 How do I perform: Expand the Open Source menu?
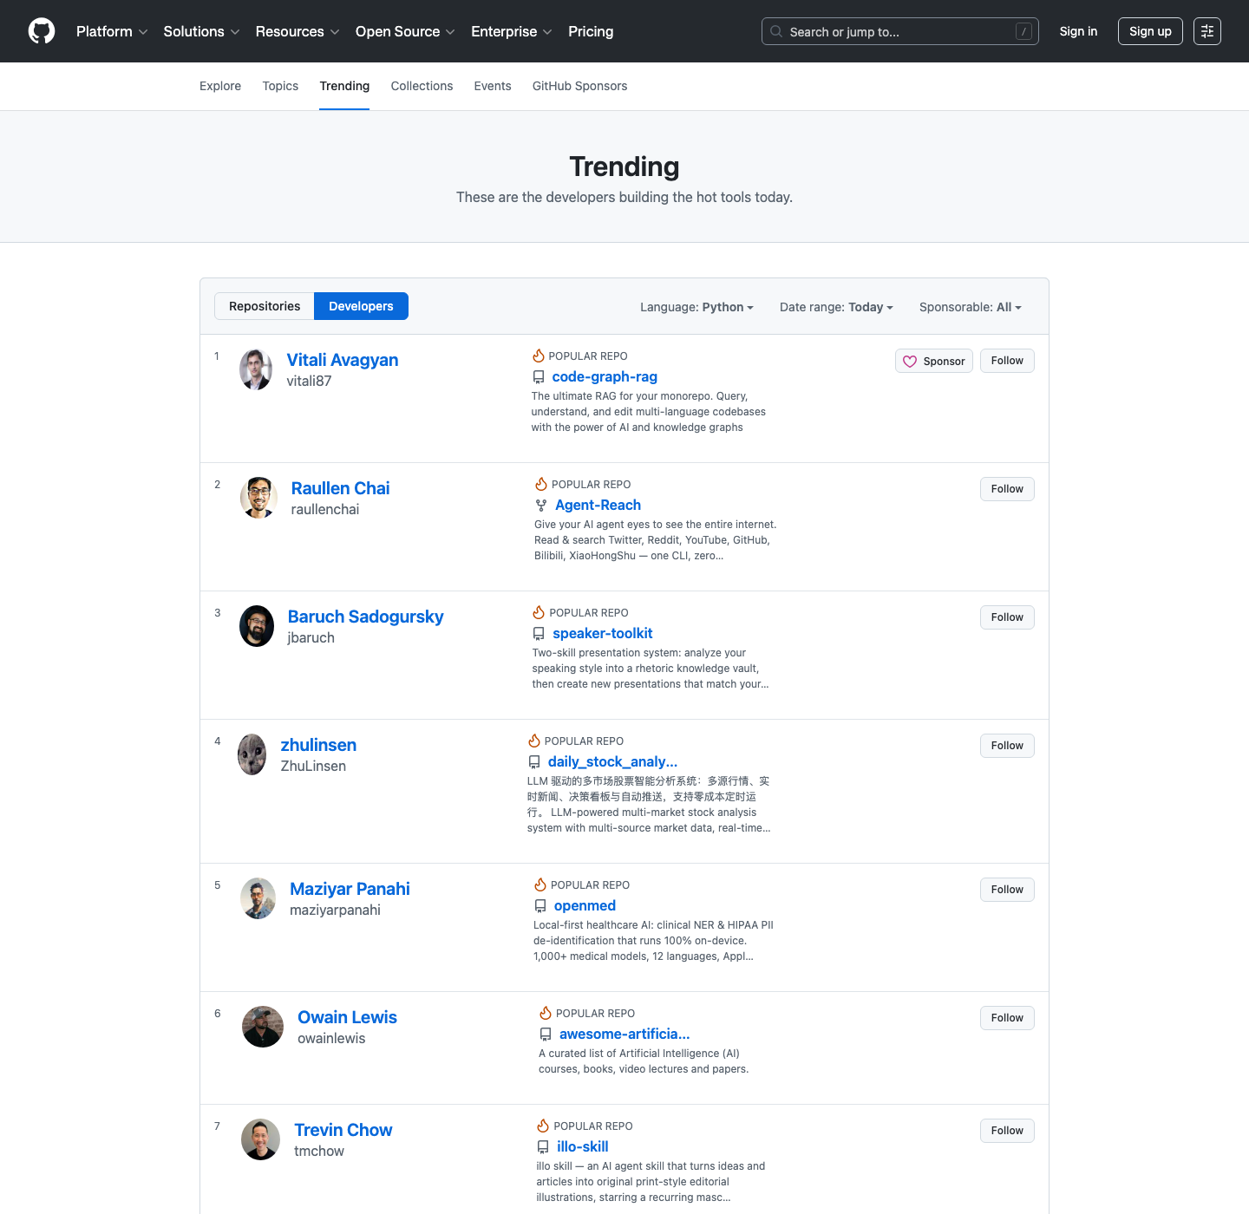405,31
